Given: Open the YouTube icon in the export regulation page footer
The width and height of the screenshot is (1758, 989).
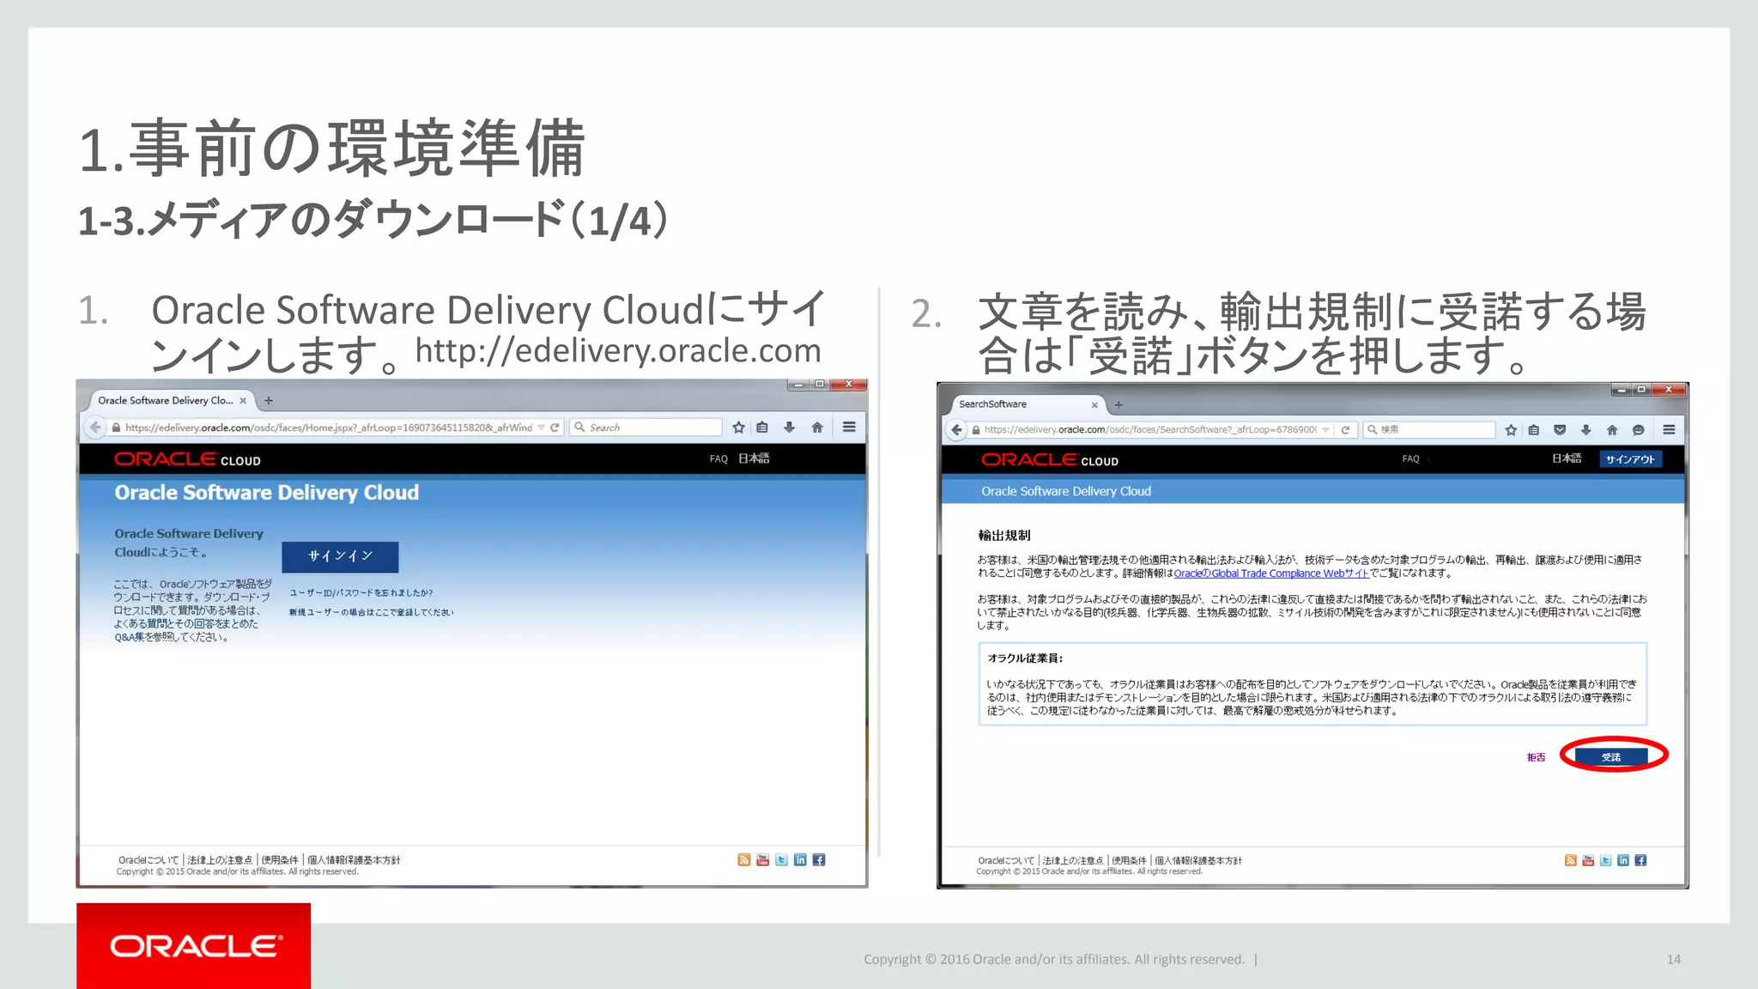Looking at the screenshot, I should 1588,860.
